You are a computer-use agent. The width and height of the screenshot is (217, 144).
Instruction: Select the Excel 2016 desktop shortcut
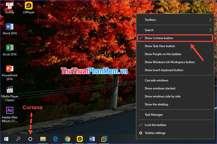coord(10,50)
